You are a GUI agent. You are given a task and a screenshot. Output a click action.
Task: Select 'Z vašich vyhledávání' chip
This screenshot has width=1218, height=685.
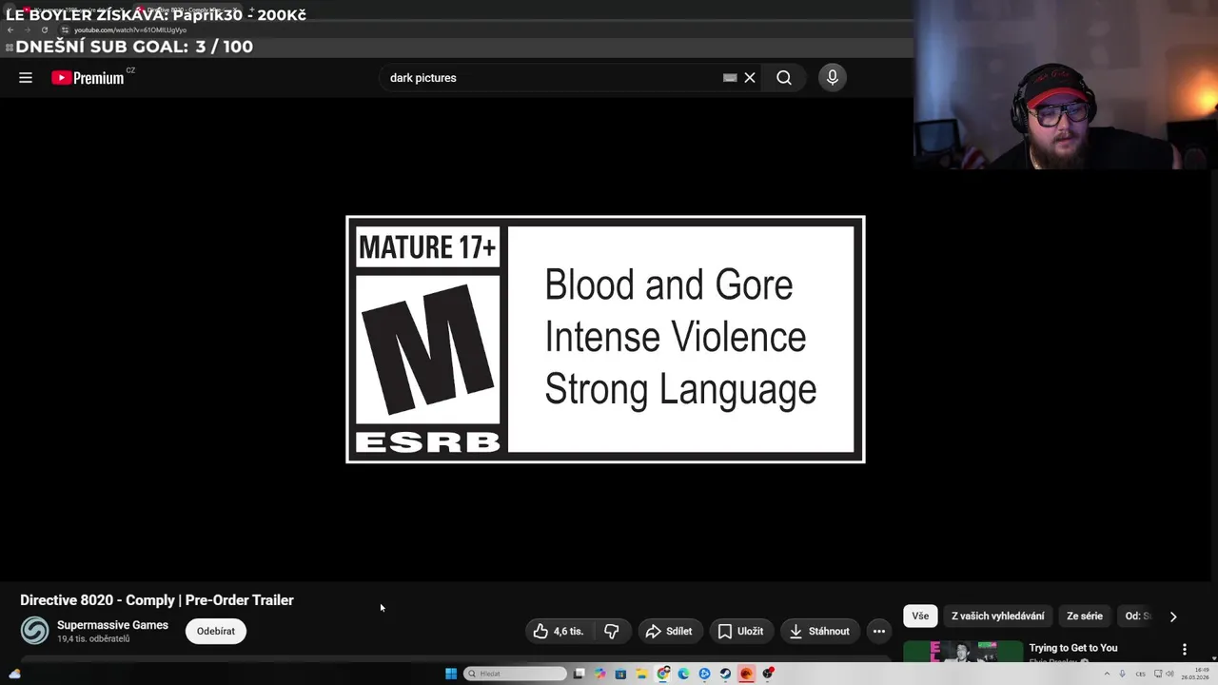(x=997, y=616)
